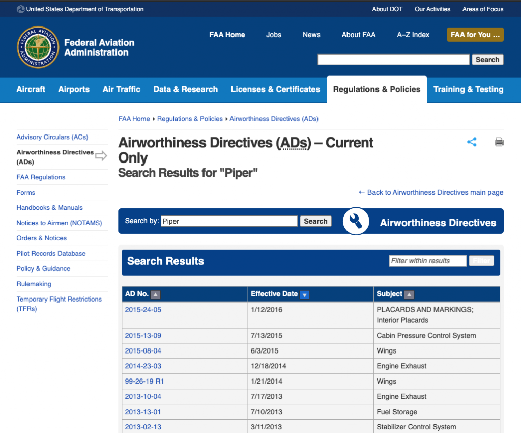Click the FAA seal logo
521x433 pixels.
[x=38, y=48]
